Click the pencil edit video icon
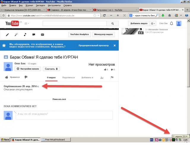Screen dimensions: 190x145 7,34
